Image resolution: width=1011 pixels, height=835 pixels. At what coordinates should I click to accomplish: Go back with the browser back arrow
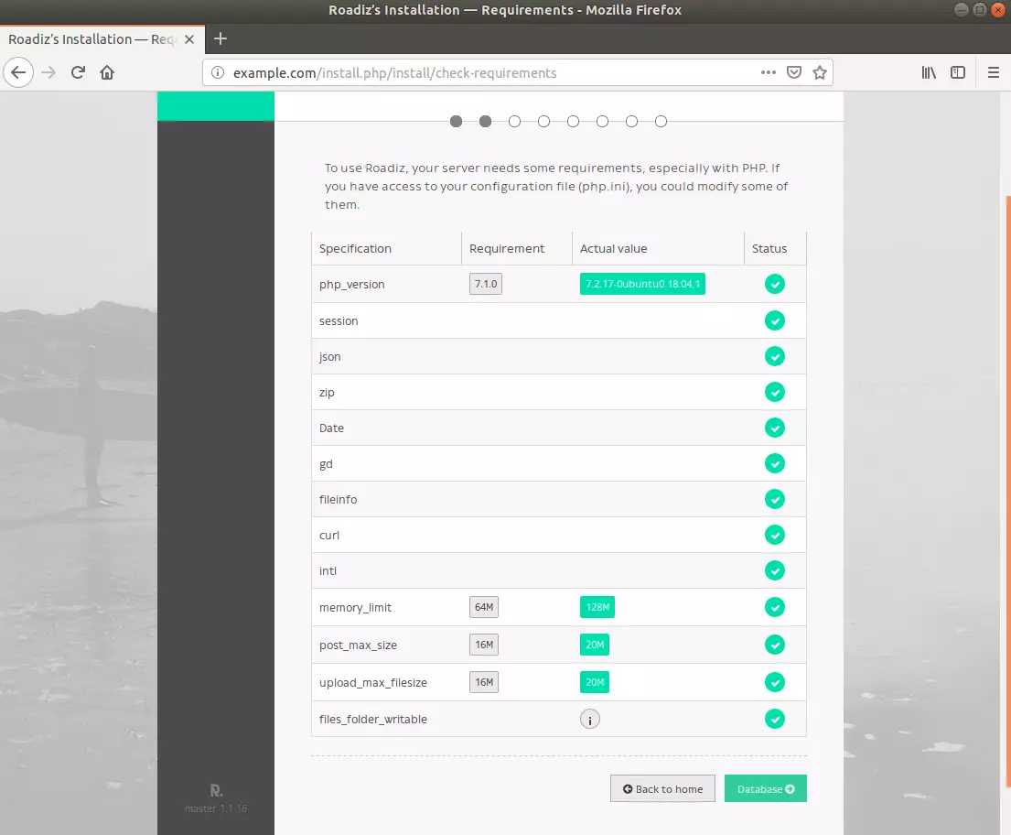click(x=18, y=72)
